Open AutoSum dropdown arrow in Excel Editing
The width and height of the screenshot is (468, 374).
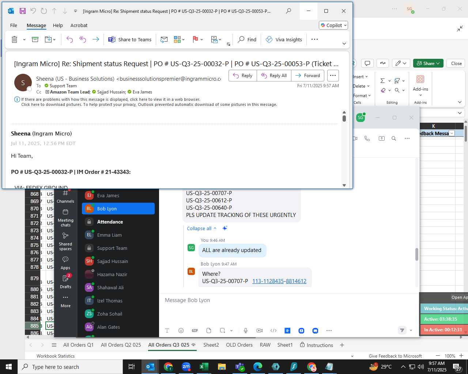(389, 81)
